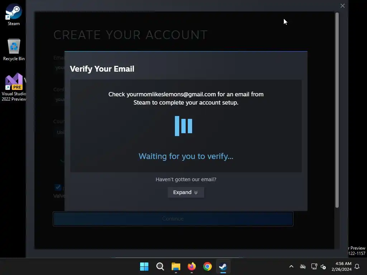Click the Create Your Account heading
Image resolution: width=367 pixels, height=275 pixels.
click(130, 35)
